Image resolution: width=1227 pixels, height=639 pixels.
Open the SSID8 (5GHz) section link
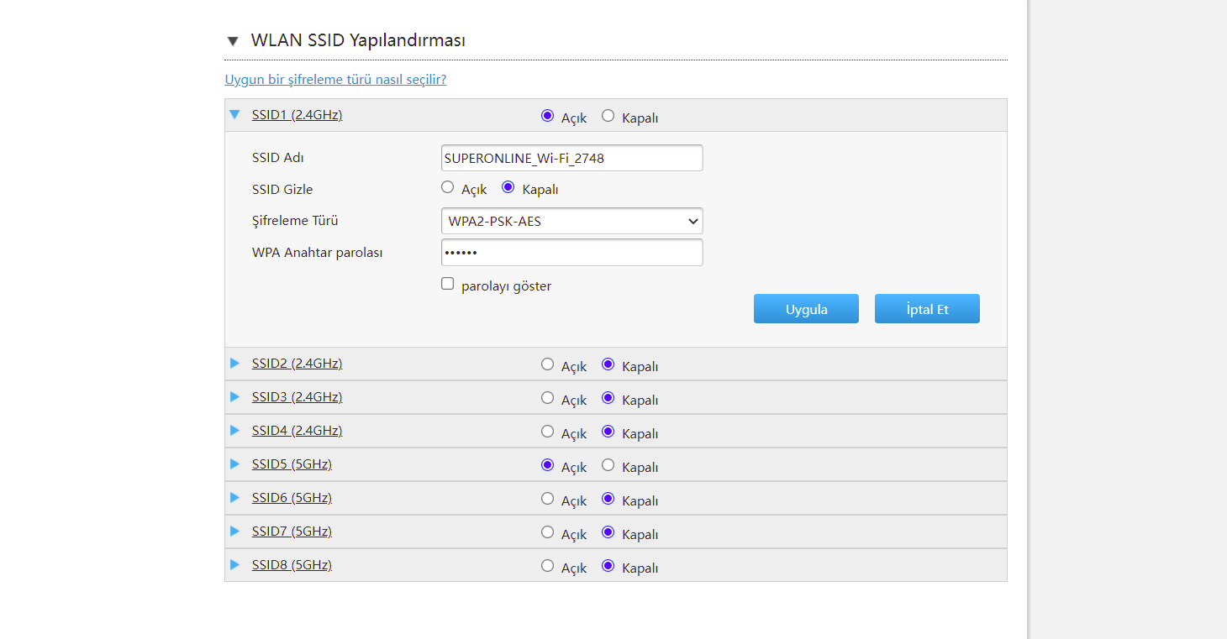[x=292, y=565]
